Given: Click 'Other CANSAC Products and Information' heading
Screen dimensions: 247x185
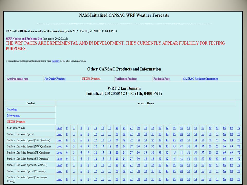Looking at the screenshot, I should [124, 69].
